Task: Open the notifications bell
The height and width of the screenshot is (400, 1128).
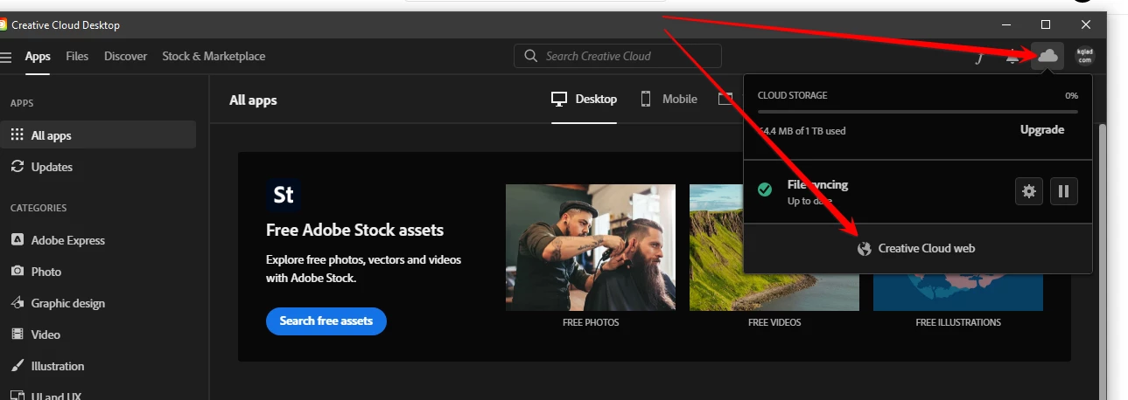Action: 1012,57
